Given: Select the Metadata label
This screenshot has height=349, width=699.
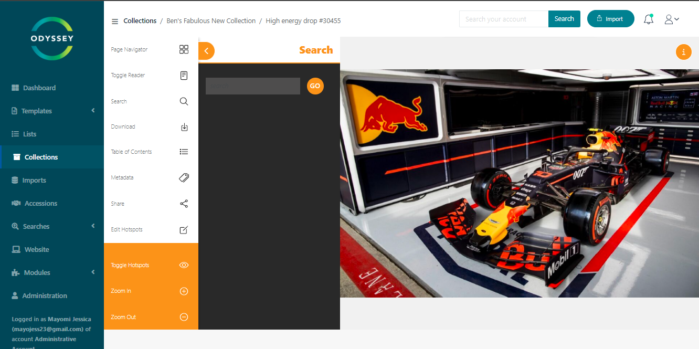Looking at the screenshot, I should [x=122, y=177].
